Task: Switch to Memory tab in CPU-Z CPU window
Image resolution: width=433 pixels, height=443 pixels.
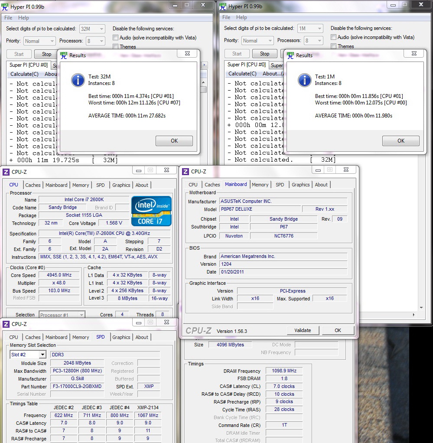Action: pyautogui.click(x=81, y=185)
